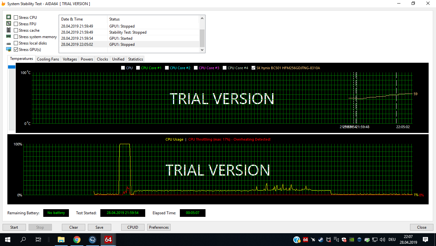The image size is (436, 246).
Task: Click the Windows Security shield tray icon
Action: tap(344, 239)
